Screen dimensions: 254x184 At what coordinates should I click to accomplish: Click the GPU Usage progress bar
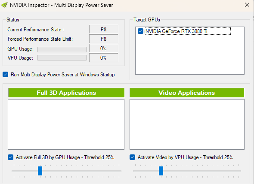click(x=62, y=49)
